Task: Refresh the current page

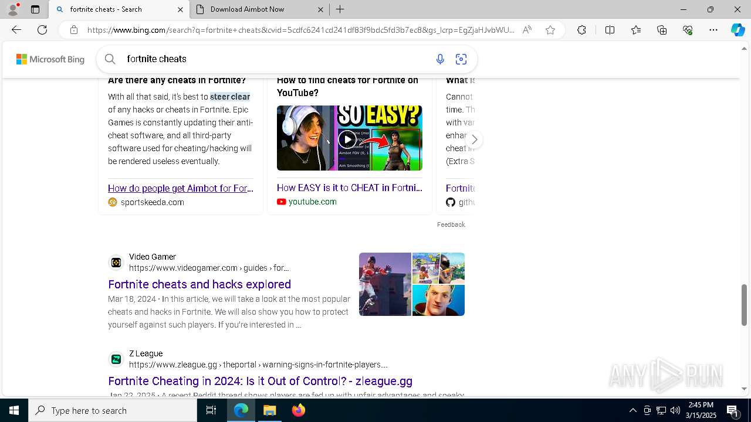Action: pyautogui.click(x=42, y=30)
